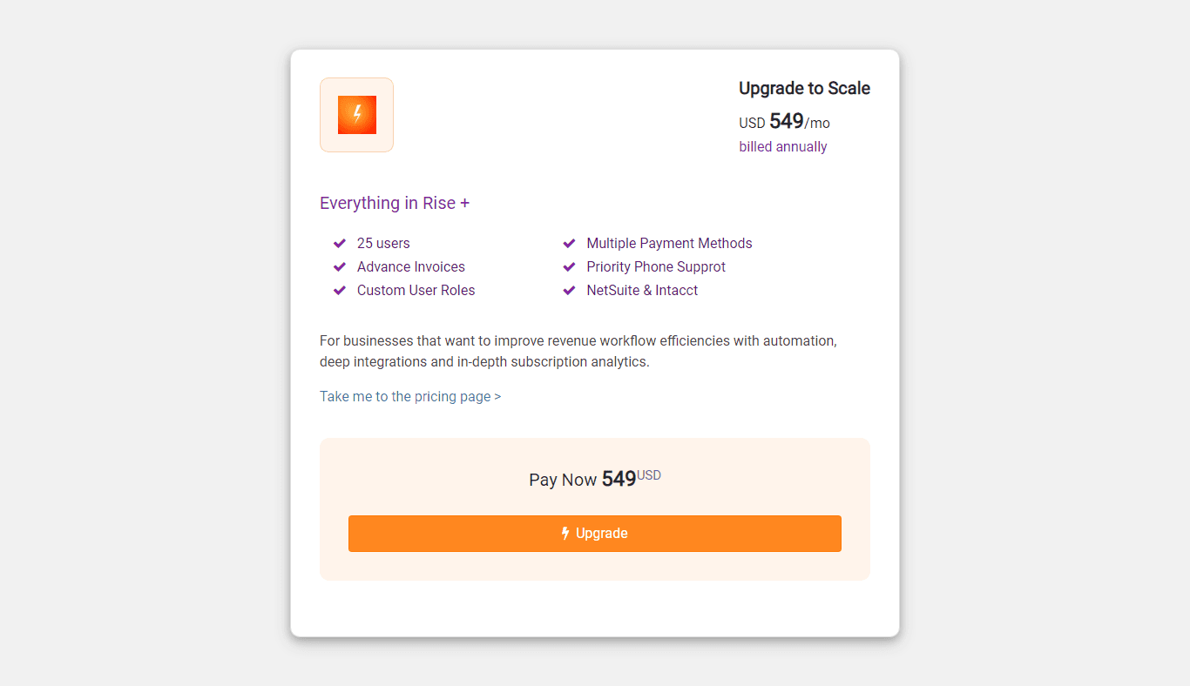Click the arrow after pricing page text
The height and width of the screenshot is (686, 1190).
497,396
